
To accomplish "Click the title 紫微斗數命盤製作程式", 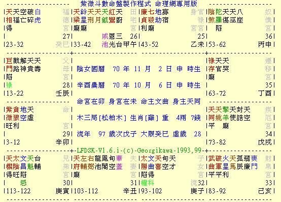I will [x=116, y=4].
